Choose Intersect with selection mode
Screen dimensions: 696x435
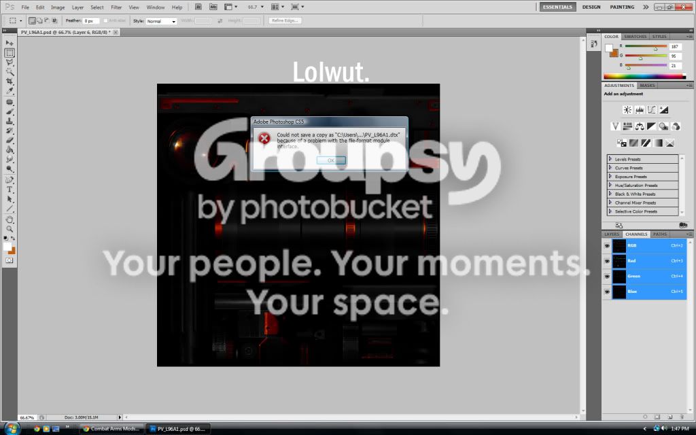pyautogui.click(x=54, y=20)
